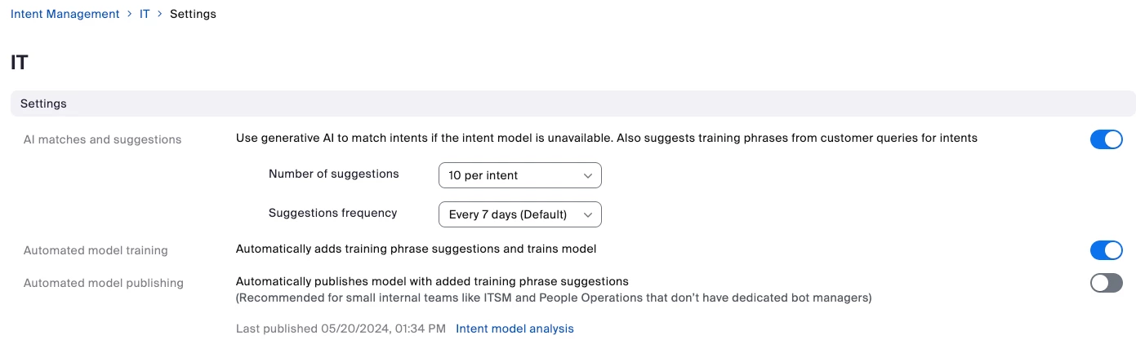Disable the AI matches and suggestions toggle
The height and width of the screenshot is (344, 1136).
click(1106, 139)
